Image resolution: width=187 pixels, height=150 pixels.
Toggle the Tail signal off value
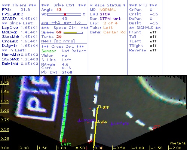tap(153, 37)
